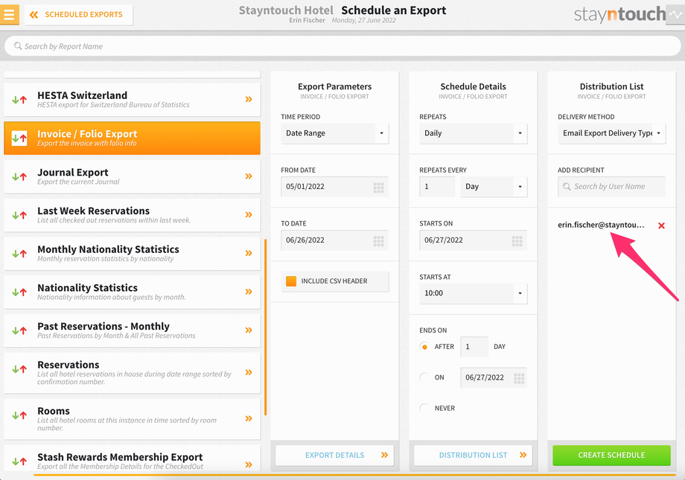The width and height of the screenshot is (685, 480).
Task: Click HESTA Switzerland export arrows icon
Action: coord(19,100)
